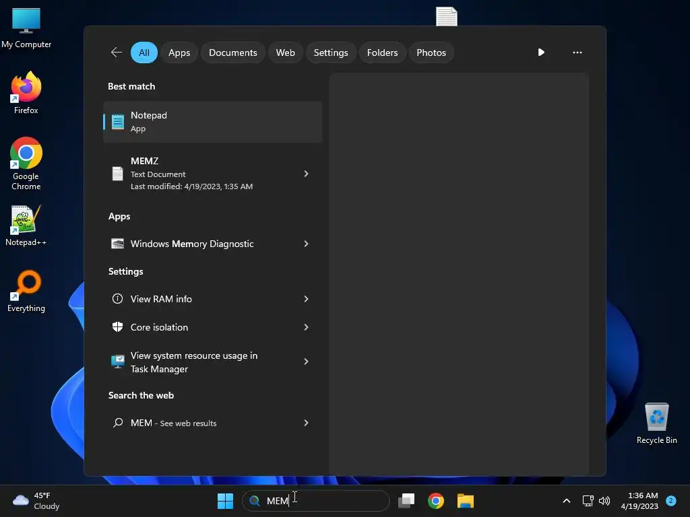Switch to the Settings filter tab
This screenshot has width=690, height=517.
(331, 53)
